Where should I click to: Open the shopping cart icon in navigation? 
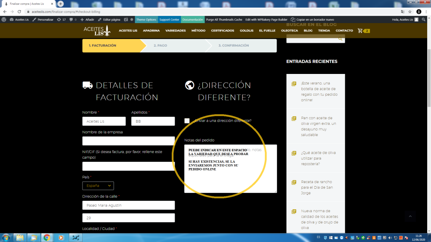(x=360, y=31)
